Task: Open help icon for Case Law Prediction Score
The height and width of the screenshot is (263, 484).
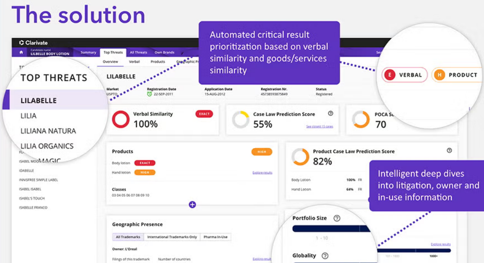Action: pos(331,113)
